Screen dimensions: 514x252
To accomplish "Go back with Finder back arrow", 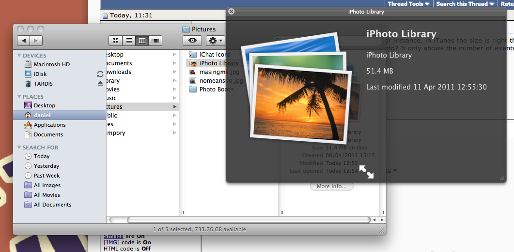I will pos(24,41).
